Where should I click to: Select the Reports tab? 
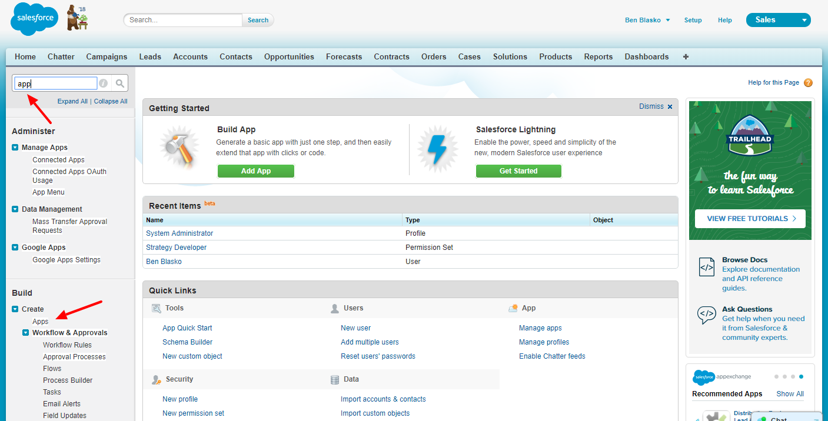coord(598,57)
